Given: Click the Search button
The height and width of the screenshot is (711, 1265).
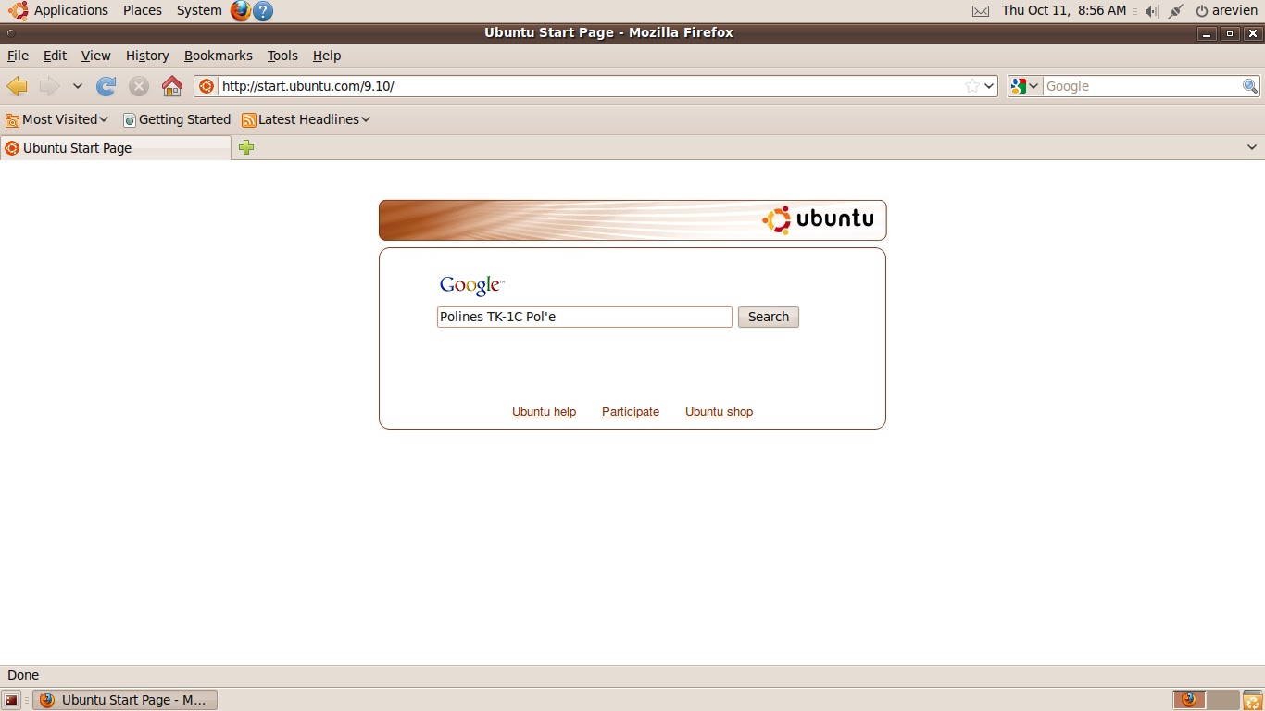Looking at the screenshot, I should (769, 317).
